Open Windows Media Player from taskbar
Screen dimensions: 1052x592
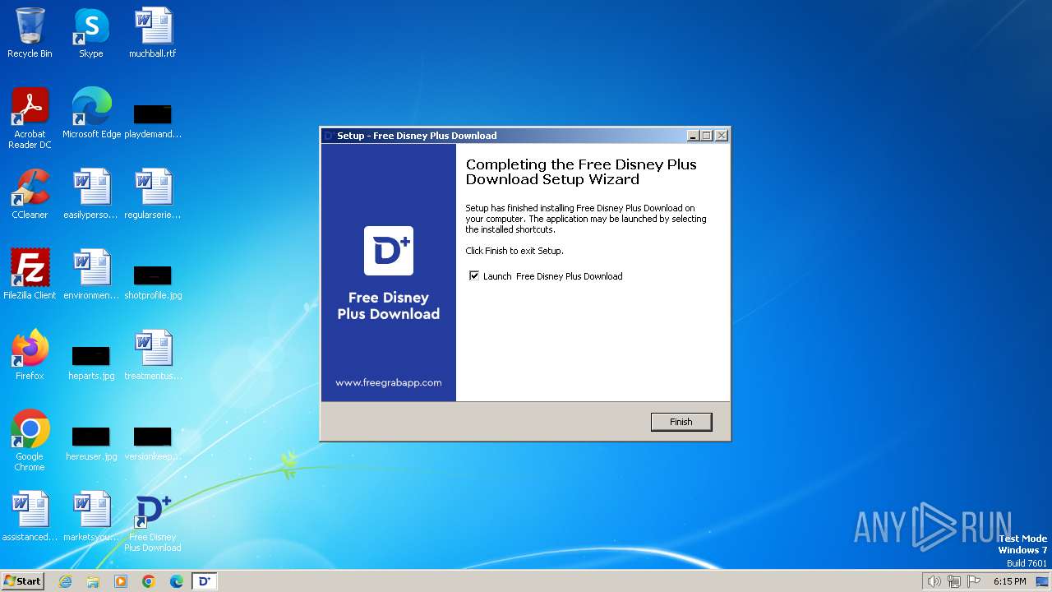click(121, 581)
